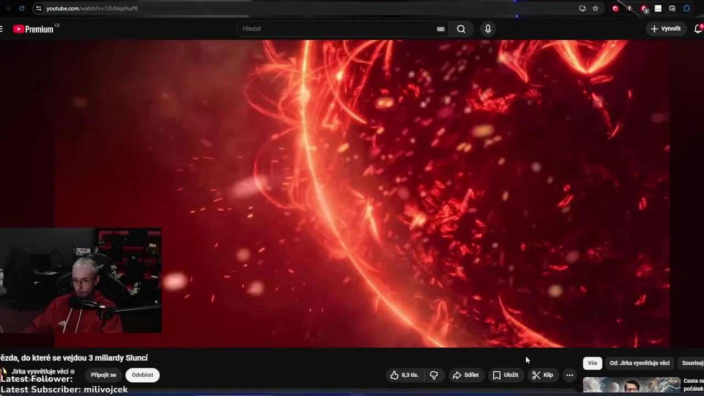Image resolution: width=704 pixels, height=396 pixels.
Task: Open YouTube notifications bell
Action: point(698,29)
